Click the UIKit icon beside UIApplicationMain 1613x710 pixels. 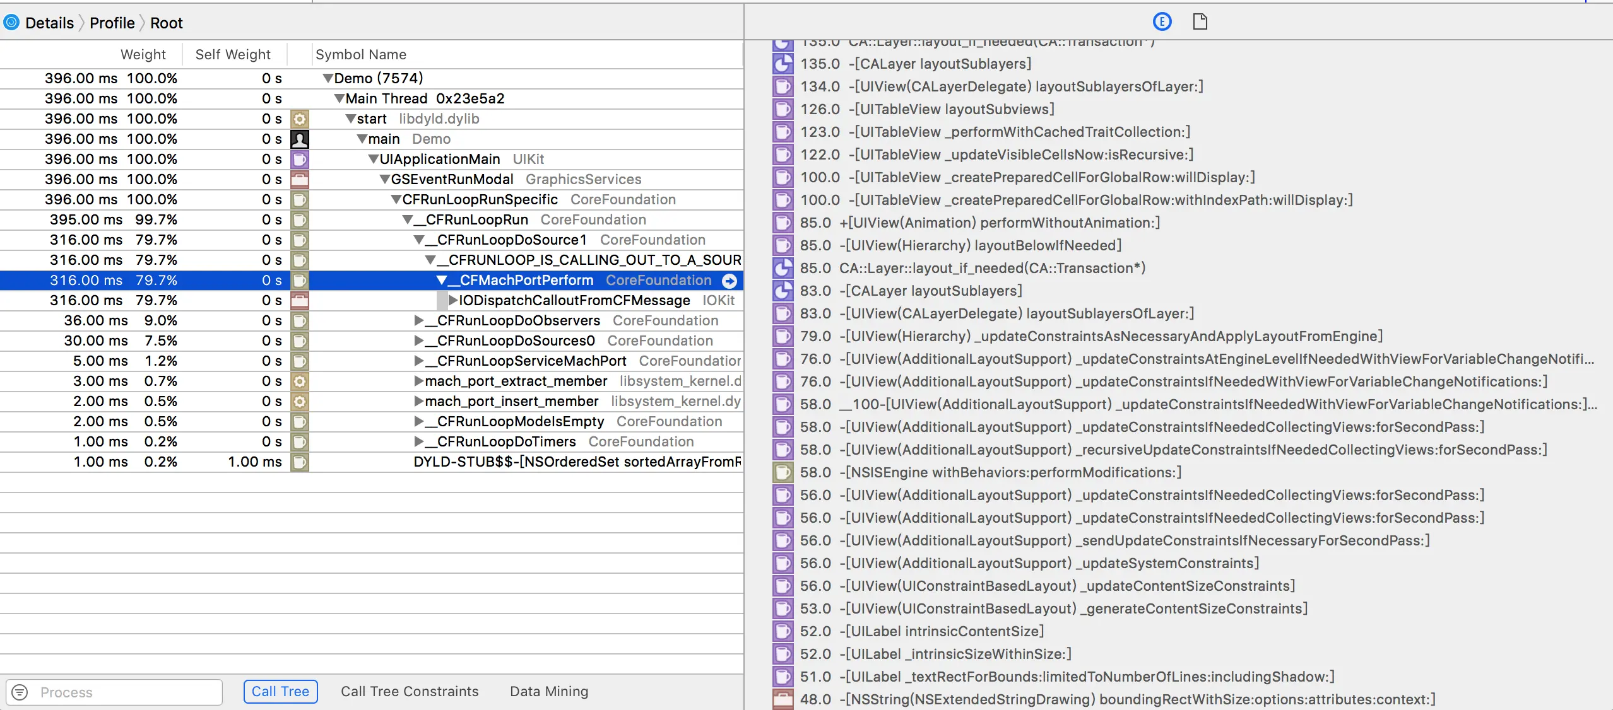click(x=300, y=160)
